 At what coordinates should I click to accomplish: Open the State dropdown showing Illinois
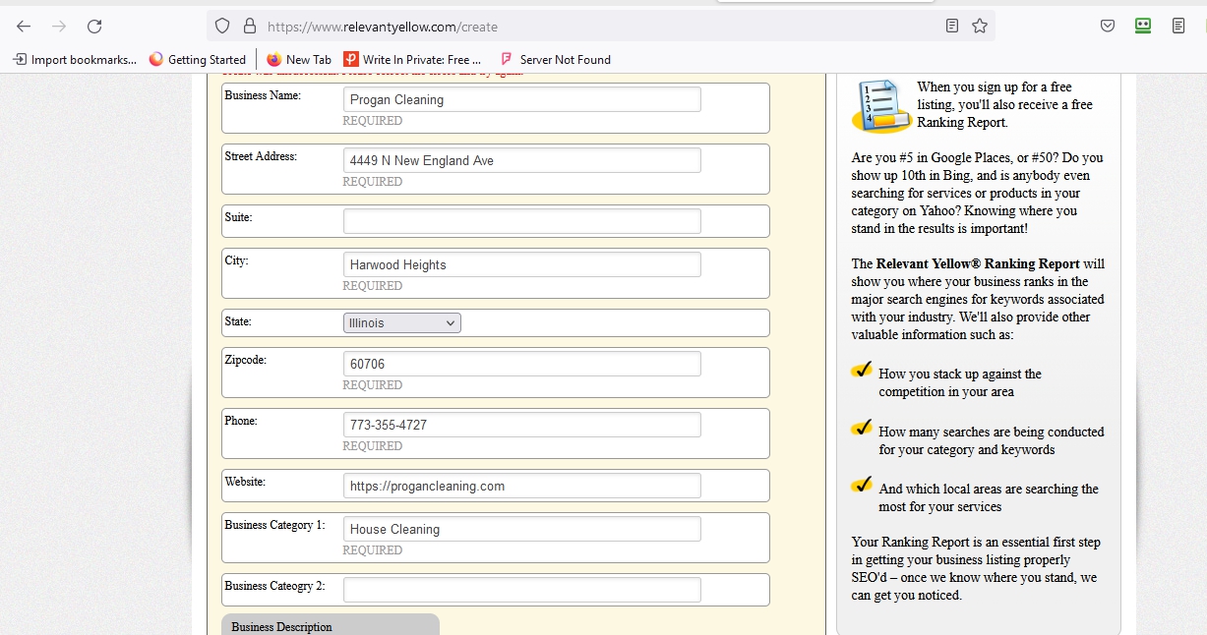pos(402,322)
